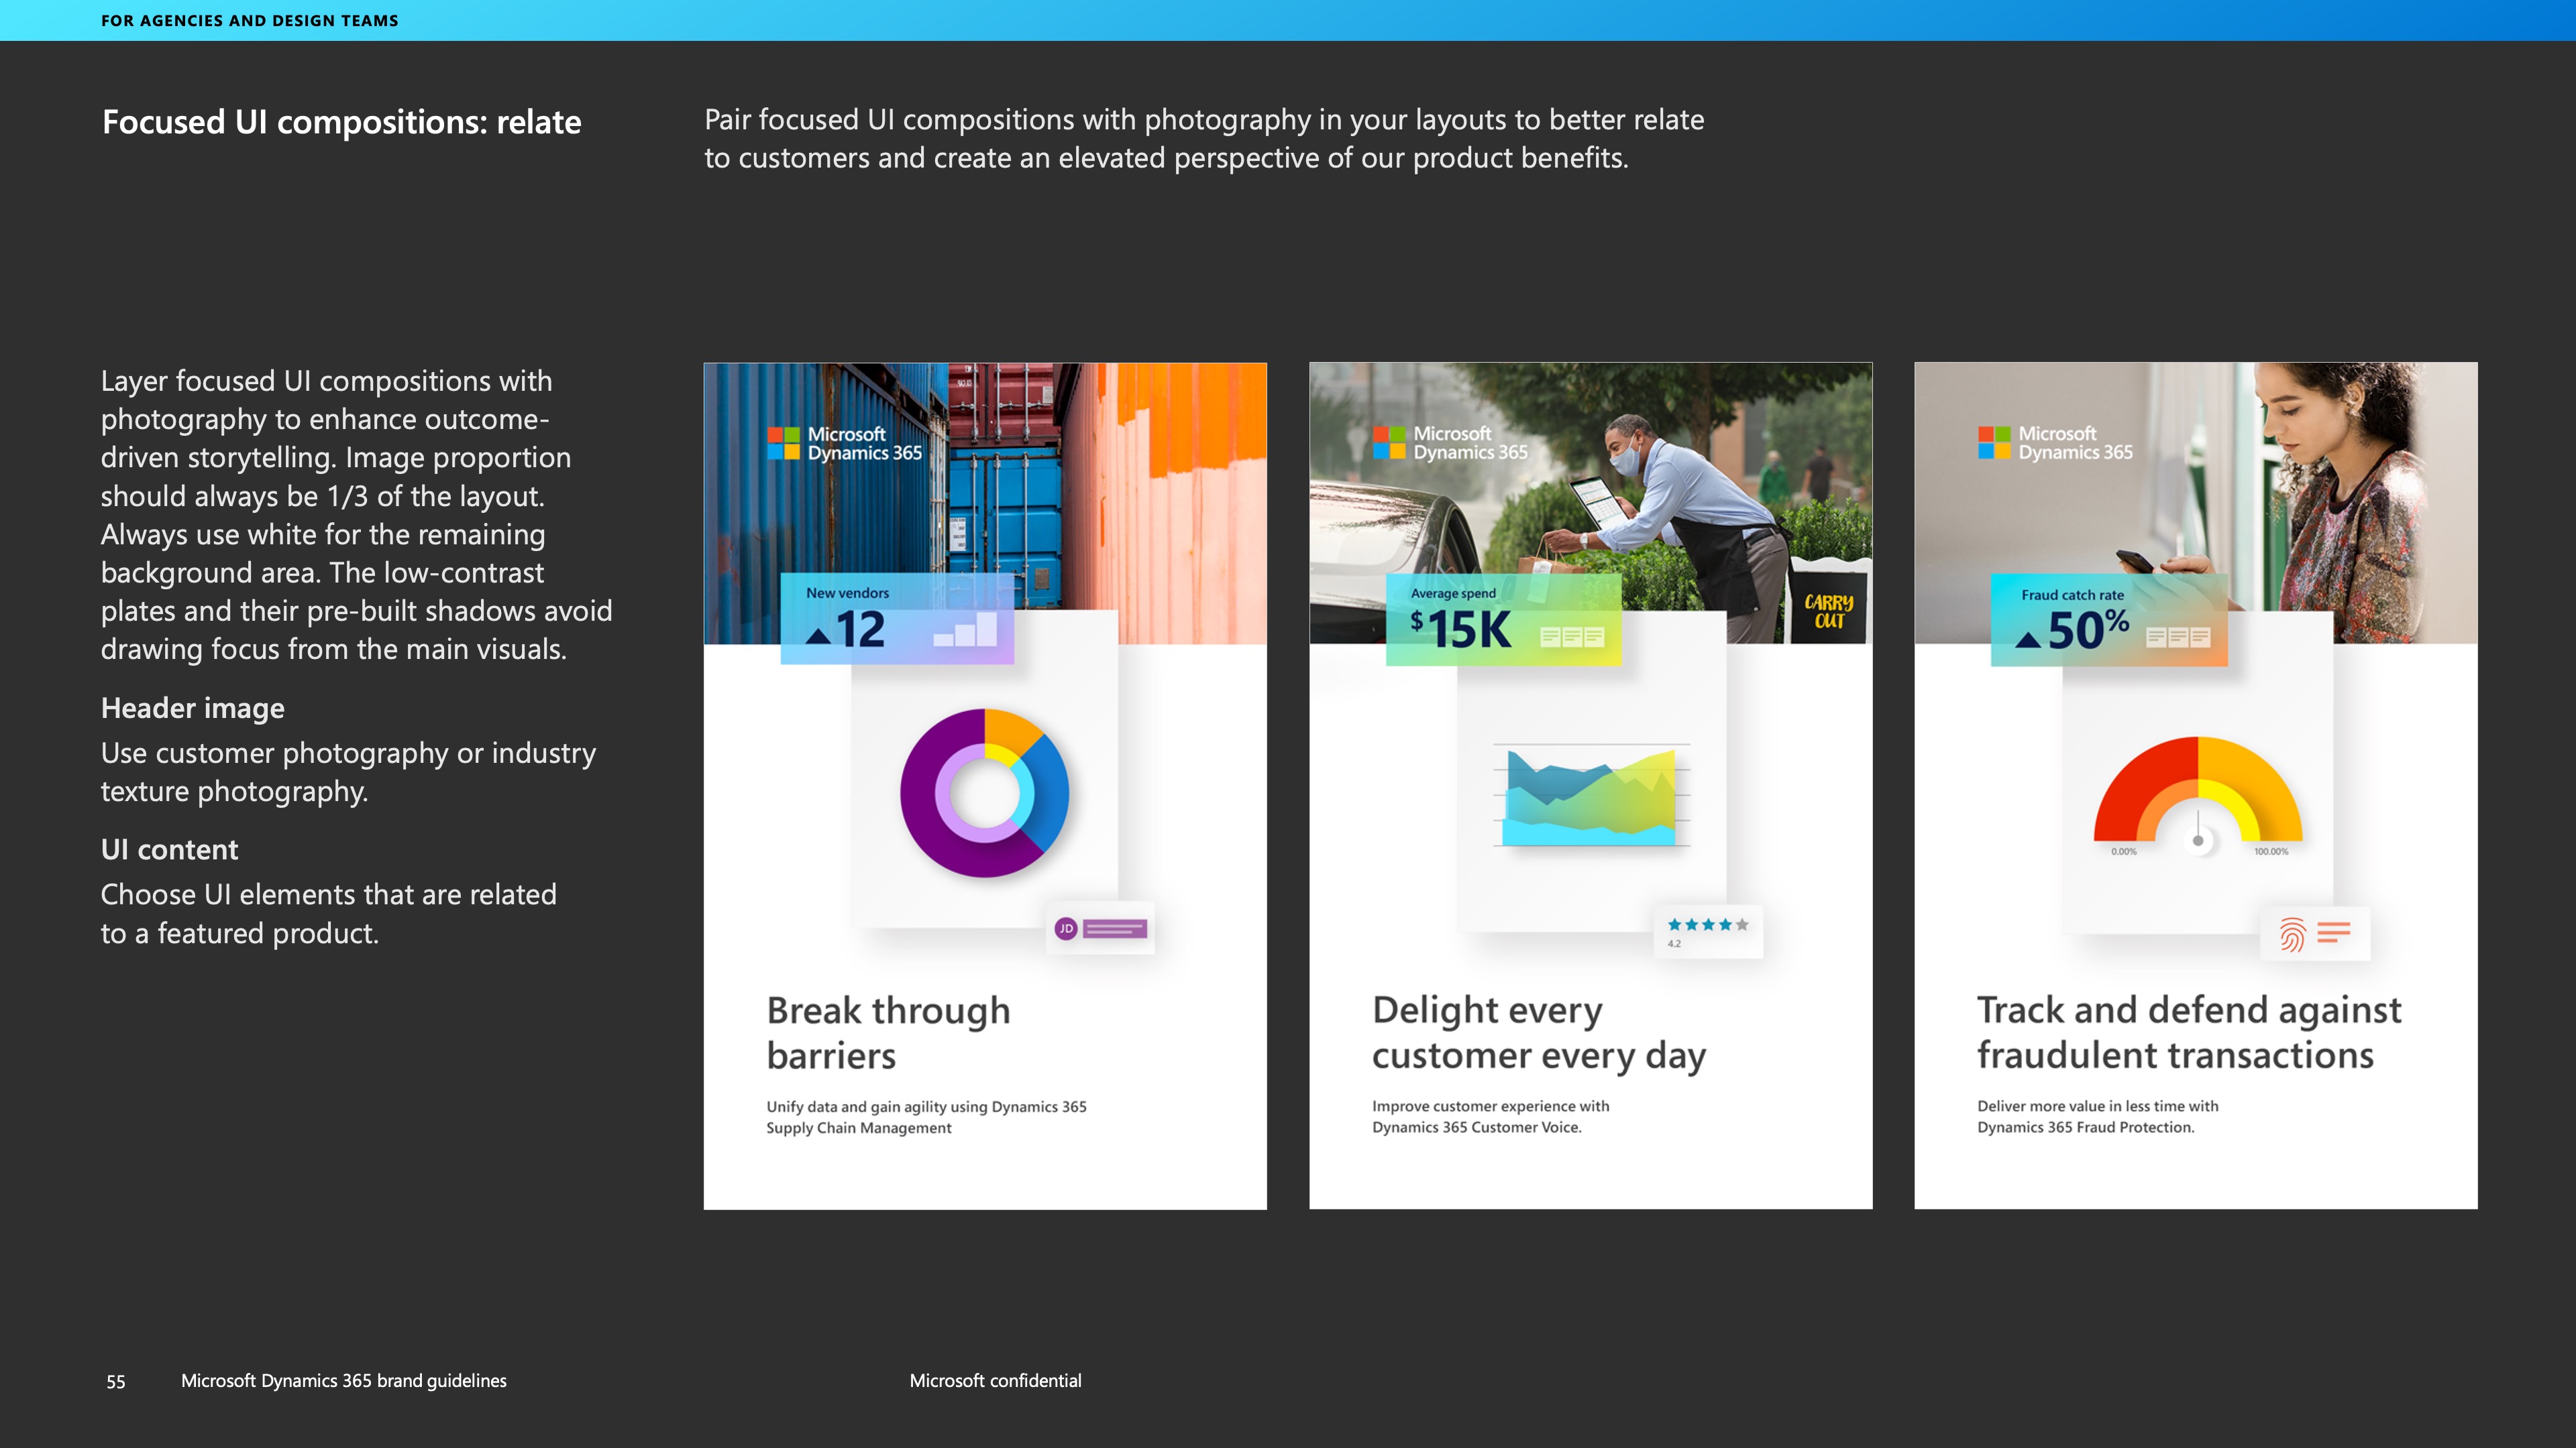Image resolution: width=2576 pixels, height=1448 pixels.
Task: Click the orange fingerprint icon
Action: click(x=2292, y=934)
